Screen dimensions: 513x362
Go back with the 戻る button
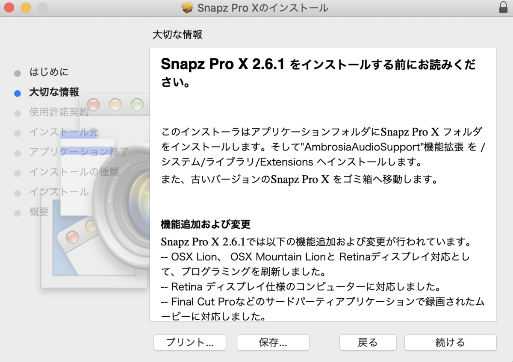(x=368, y=342)
